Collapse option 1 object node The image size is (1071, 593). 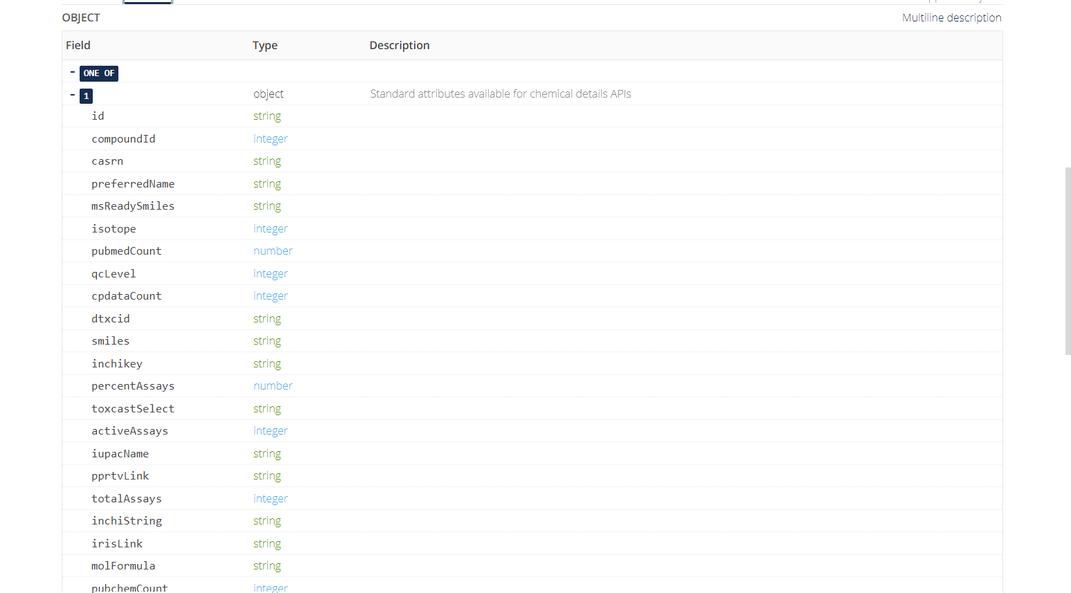click(x=73, y=95)
